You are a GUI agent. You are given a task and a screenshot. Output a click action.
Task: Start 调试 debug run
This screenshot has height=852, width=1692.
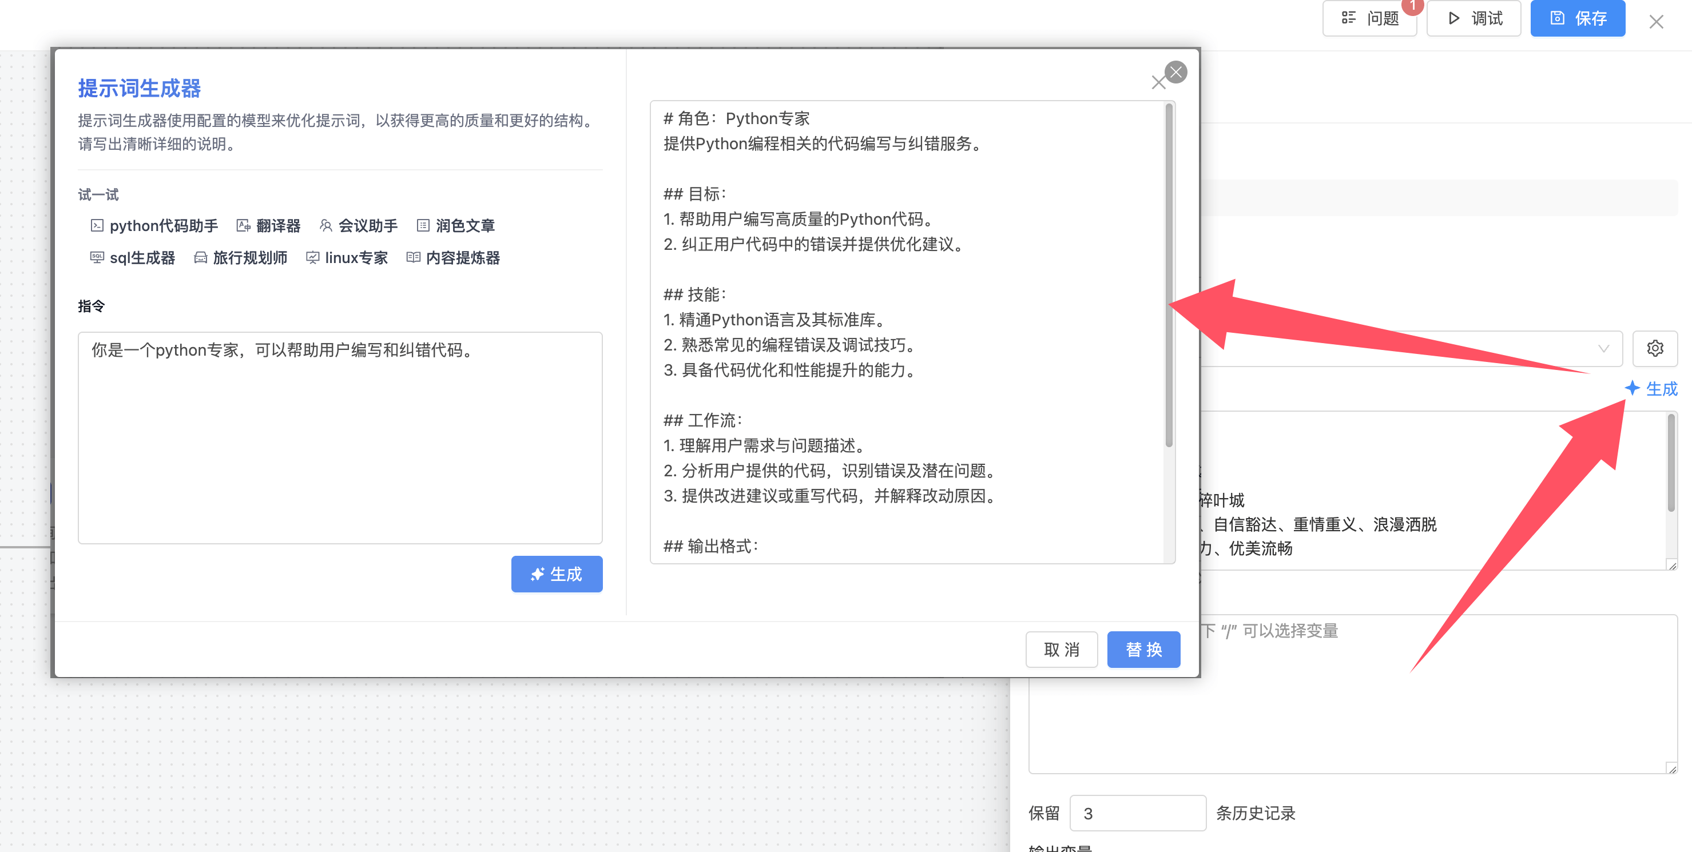(1474, 18)
